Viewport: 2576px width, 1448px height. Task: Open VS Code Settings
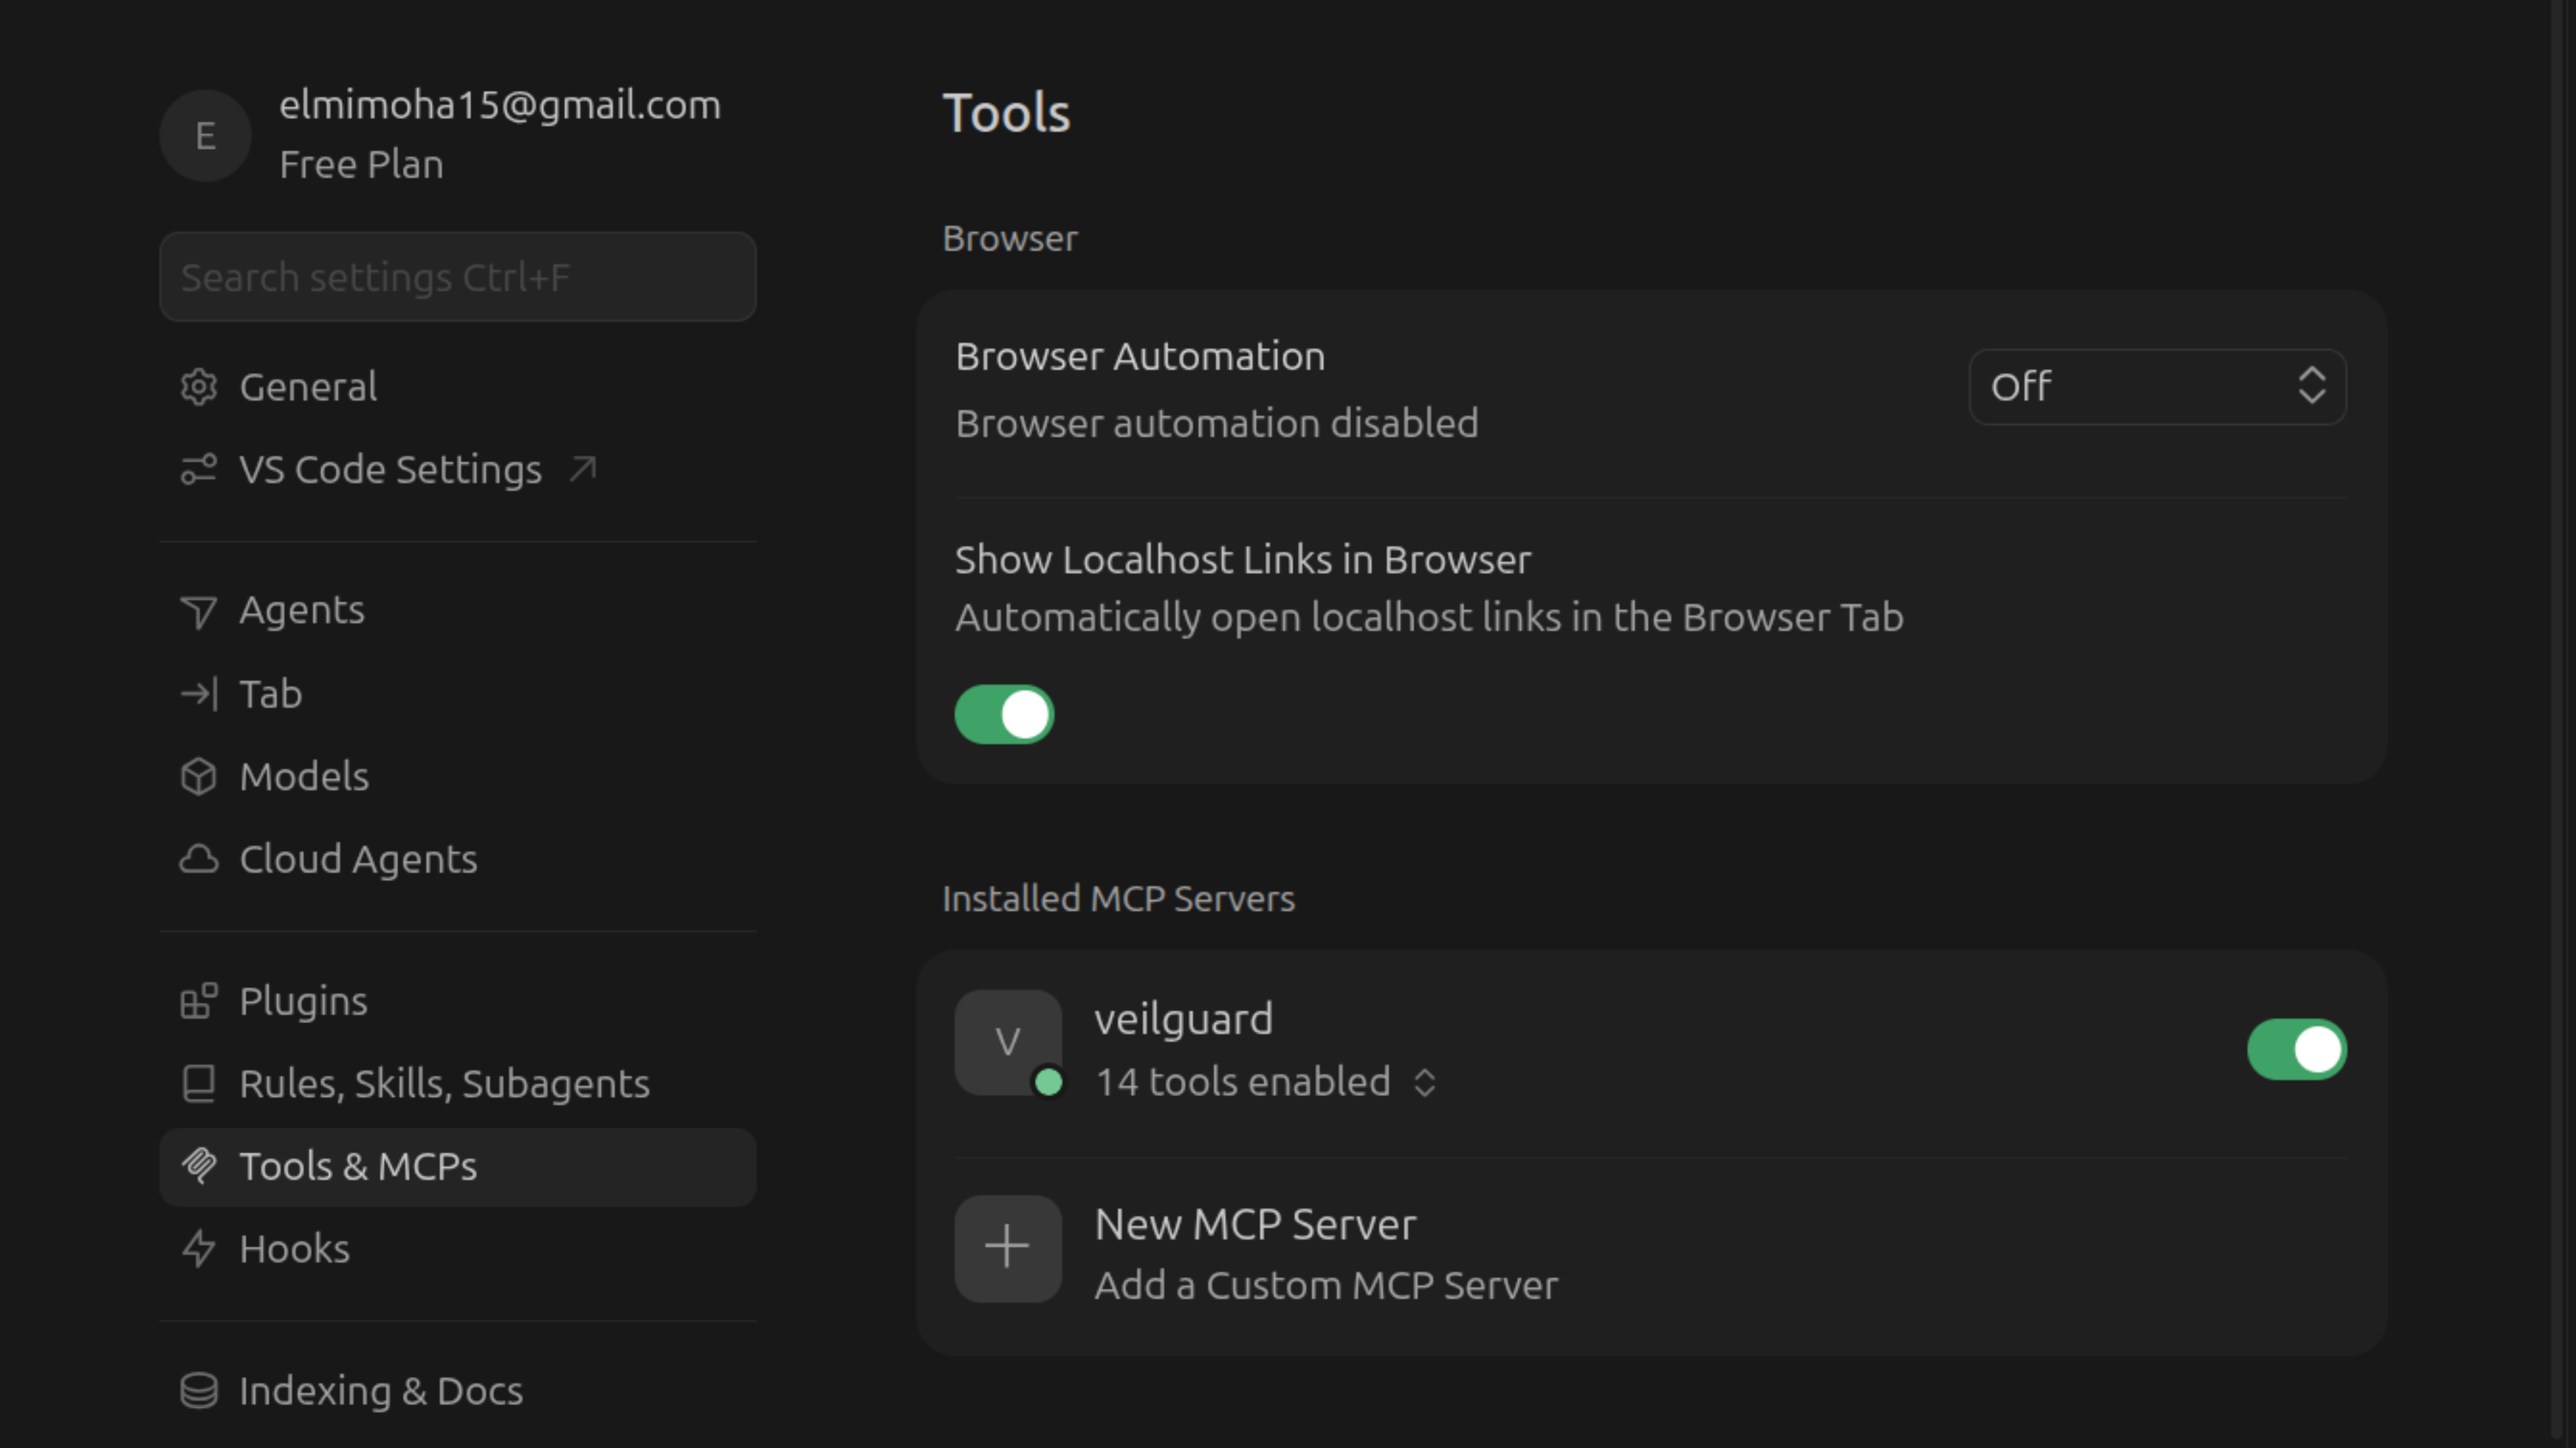458,470
